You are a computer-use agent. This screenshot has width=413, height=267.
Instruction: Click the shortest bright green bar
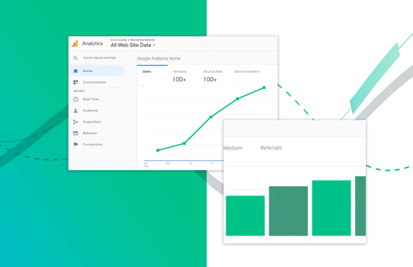pos(245,216)
